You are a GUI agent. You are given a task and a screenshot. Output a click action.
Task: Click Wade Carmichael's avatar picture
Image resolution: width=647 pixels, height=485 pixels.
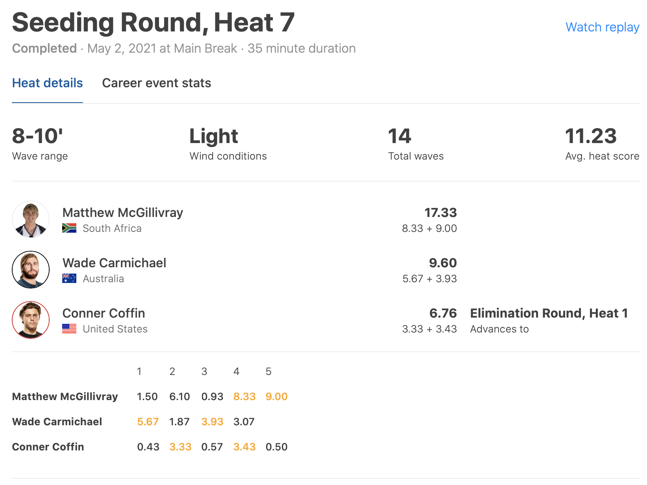click(31, 270)
